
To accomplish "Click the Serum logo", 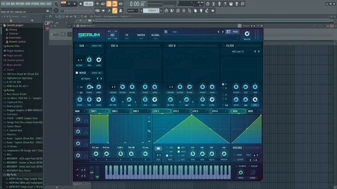I will (x=89, y=35).
